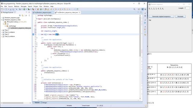Click the Coverage launch icon
This screenshot has width=193, height=108.
pyautogui.click(x=29, y=9)
